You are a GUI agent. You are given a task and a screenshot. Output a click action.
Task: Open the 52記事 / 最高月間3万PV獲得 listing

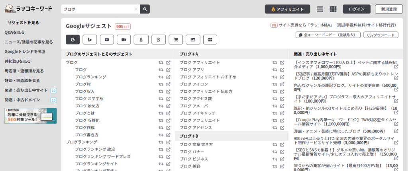point(345,76)
